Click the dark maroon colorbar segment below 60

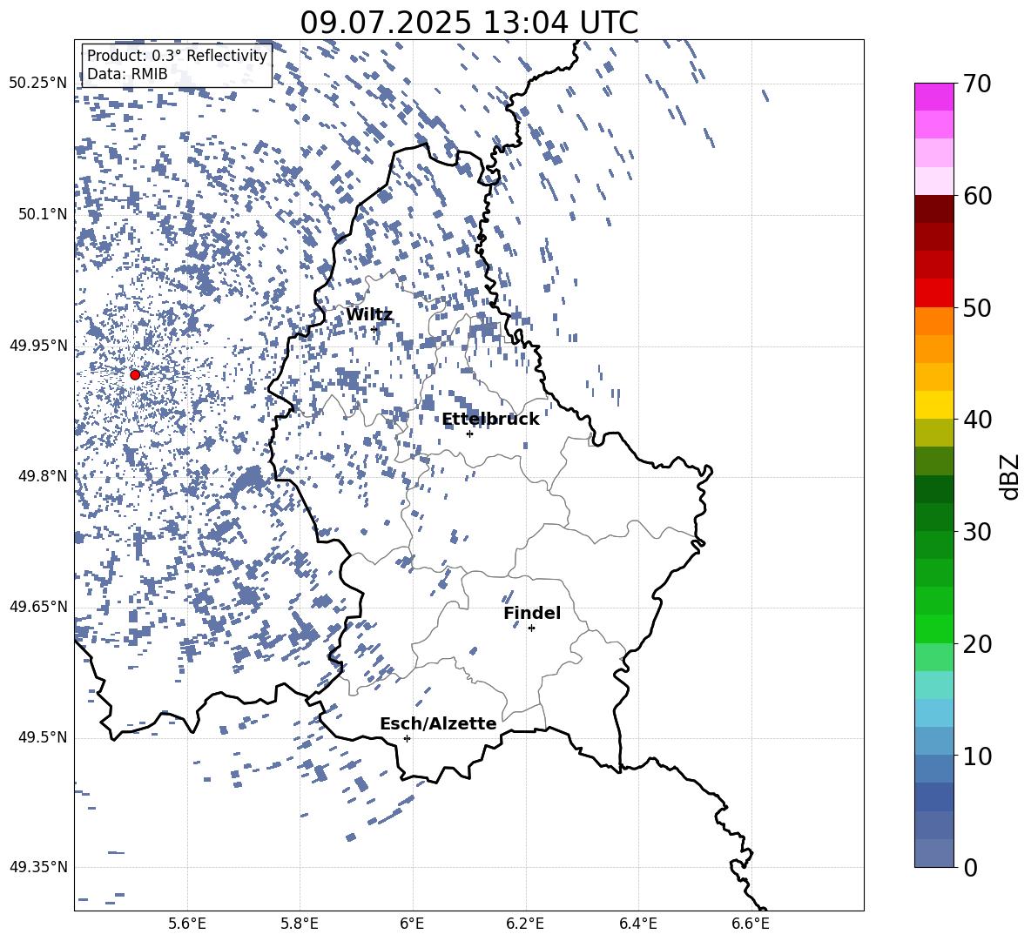(934, 210)
